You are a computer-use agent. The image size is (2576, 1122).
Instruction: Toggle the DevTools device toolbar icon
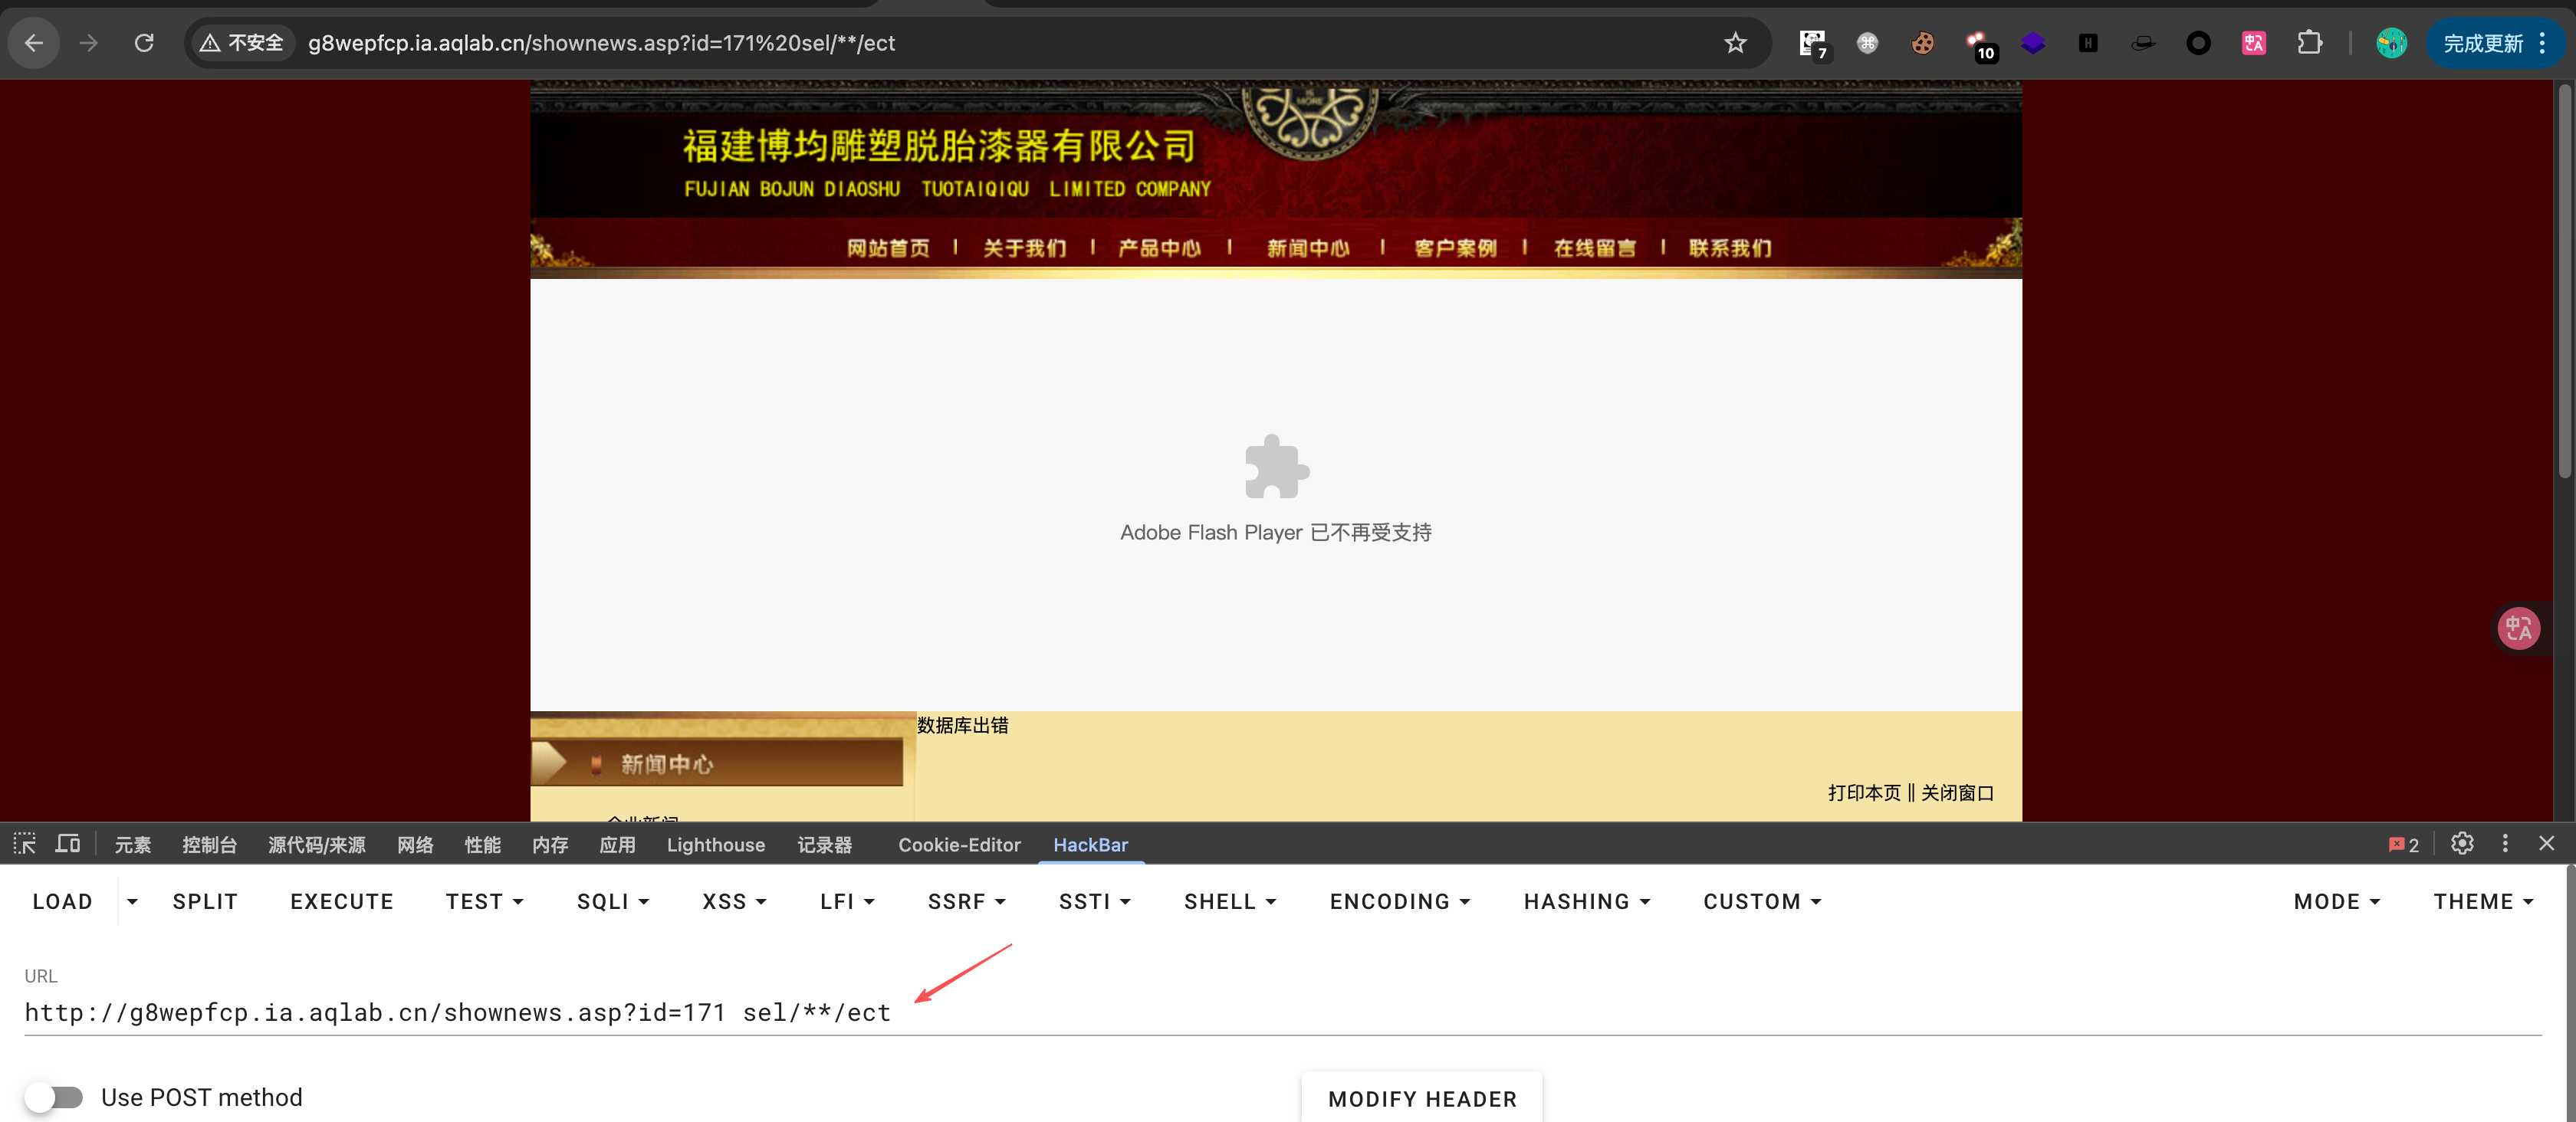[x=68, y=844]
